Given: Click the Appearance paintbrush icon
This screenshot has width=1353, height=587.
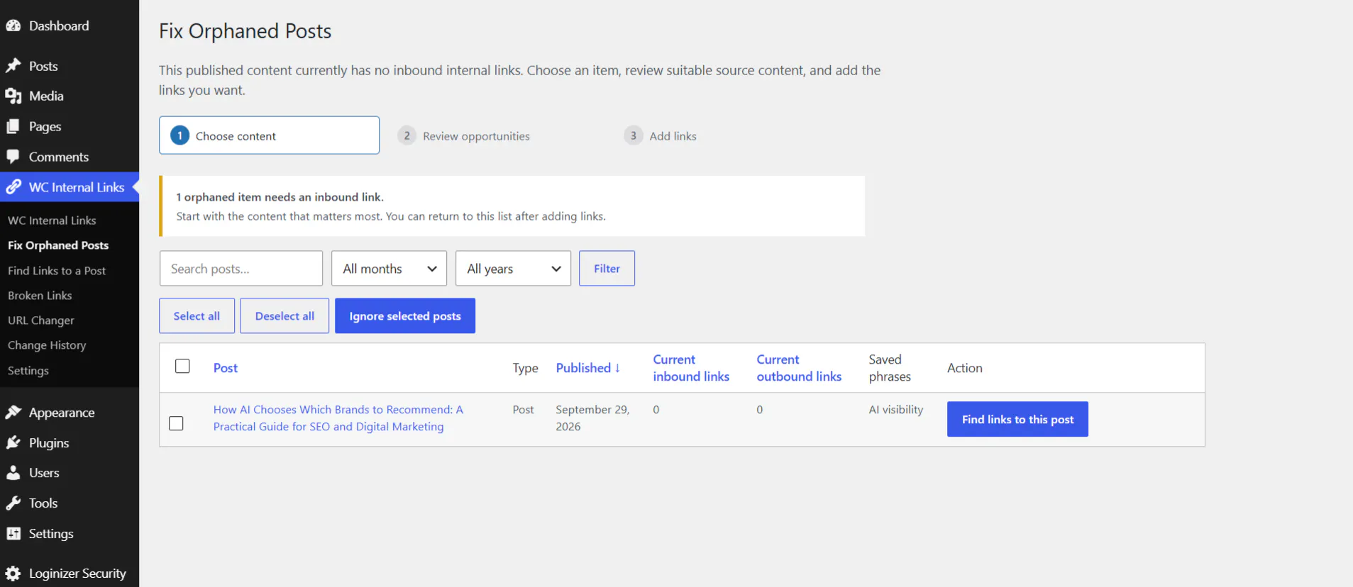Looking at the screenshot, I should pos(13,413).
